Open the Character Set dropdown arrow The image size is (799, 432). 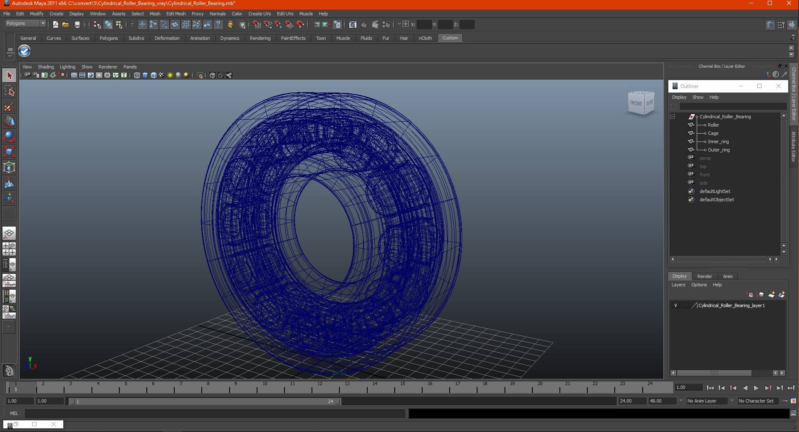pos(732,401)
